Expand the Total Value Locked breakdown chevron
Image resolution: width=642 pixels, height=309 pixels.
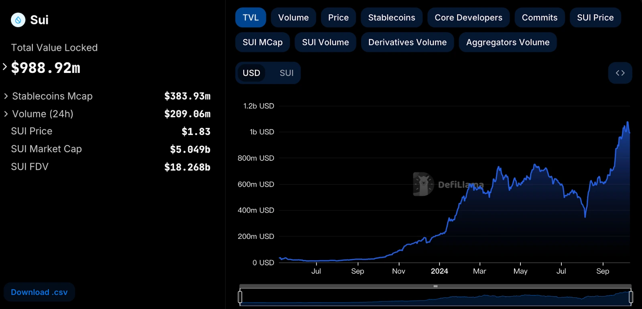coord(5,67)
